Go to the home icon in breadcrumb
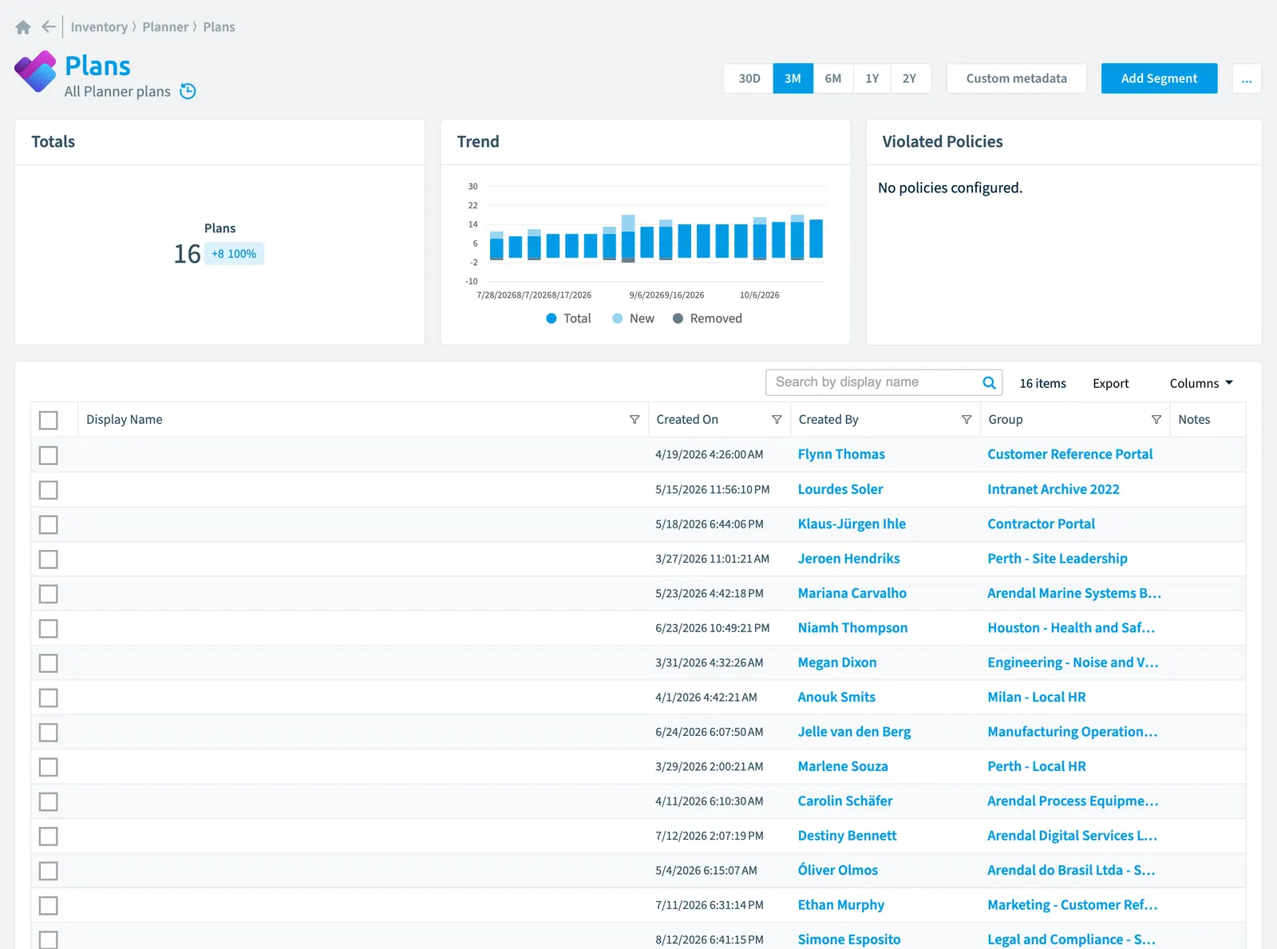 coord(23,27)
